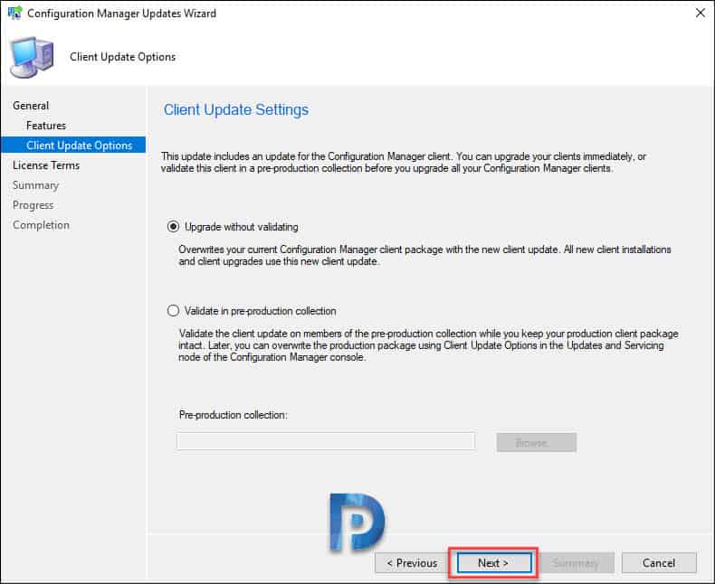
Task: Go back with the Previous button
Action: coord(412,563)
